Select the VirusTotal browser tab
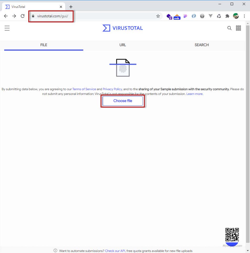Screen dimensions: 250x253 pyautogui.click(x=34, y=7)
